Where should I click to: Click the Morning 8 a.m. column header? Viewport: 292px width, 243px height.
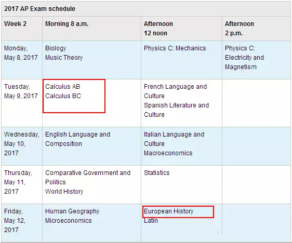(x=67, y=24)
